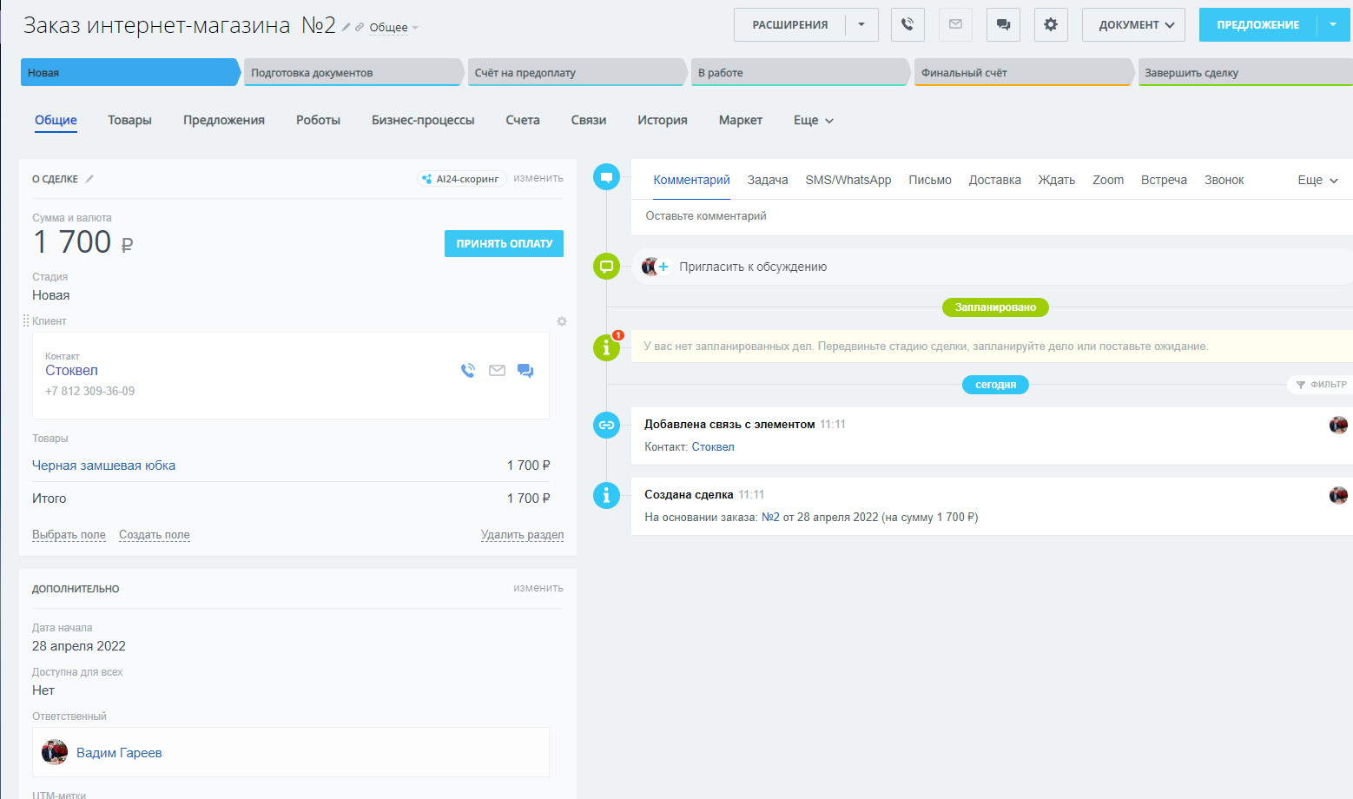Edit О сделке section with pencil icon
The image size is (1353, 799).
tap(89, 179)
